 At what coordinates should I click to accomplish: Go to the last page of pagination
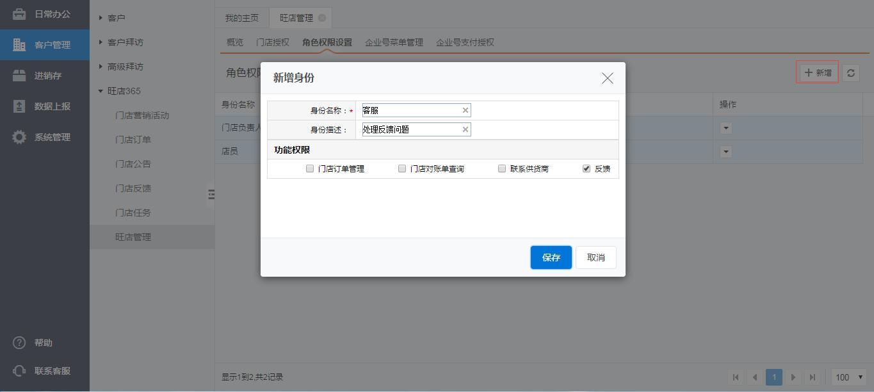point(813,377)
